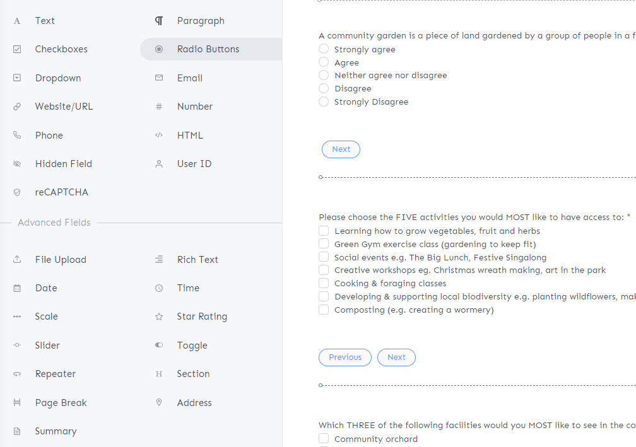The image size is (636, 447).
Task: Click the reCAPTCHA shield icon
Action: [x=17, y=192]
